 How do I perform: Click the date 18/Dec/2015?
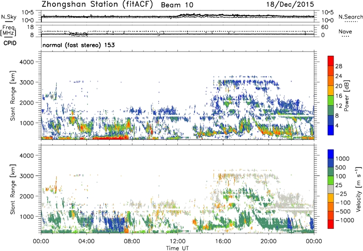(x=290, y=4)
